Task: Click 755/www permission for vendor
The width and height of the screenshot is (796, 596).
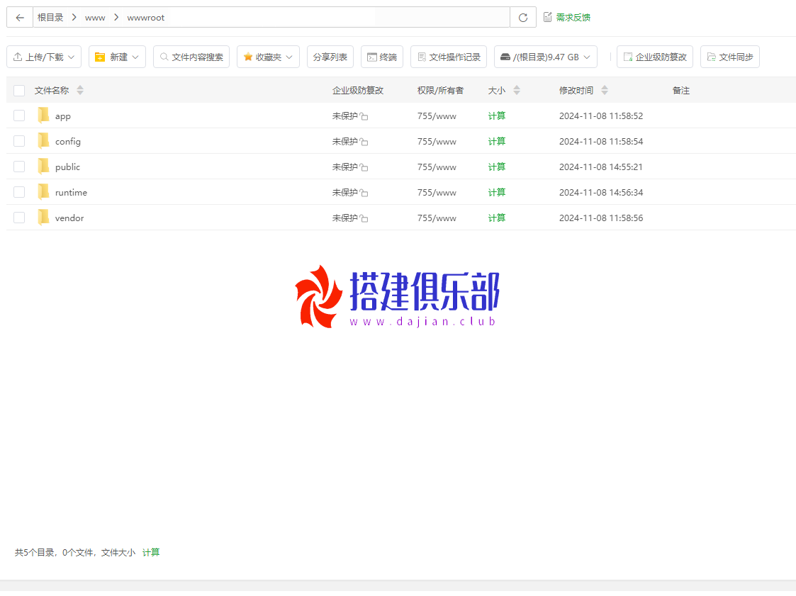Action: (x=437, y=218)
